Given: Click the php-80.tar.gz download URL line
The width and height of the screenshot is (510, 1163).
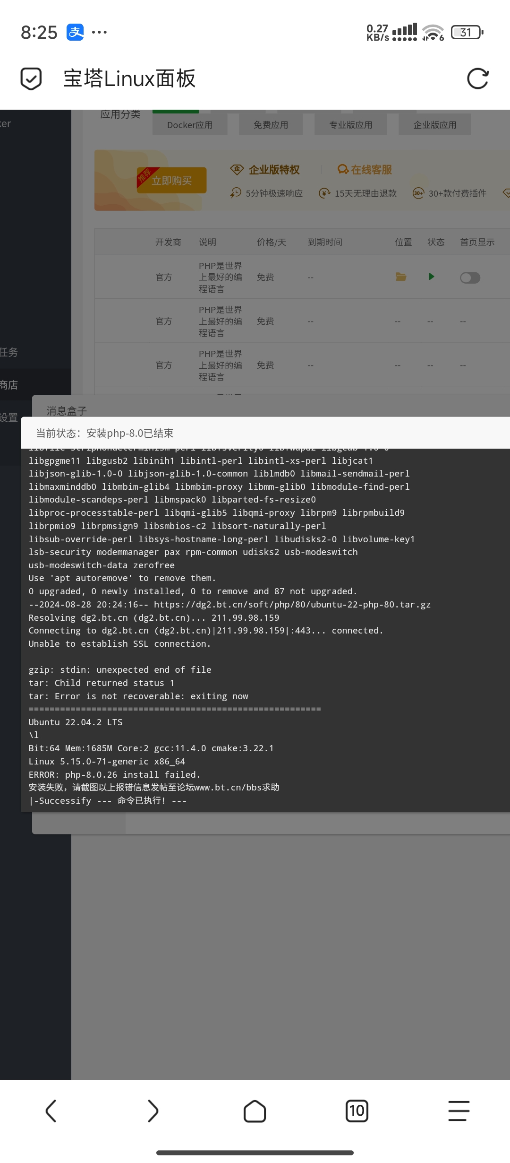Looking at the screenshot, I should pyautogui.click(x=229, y=604).
